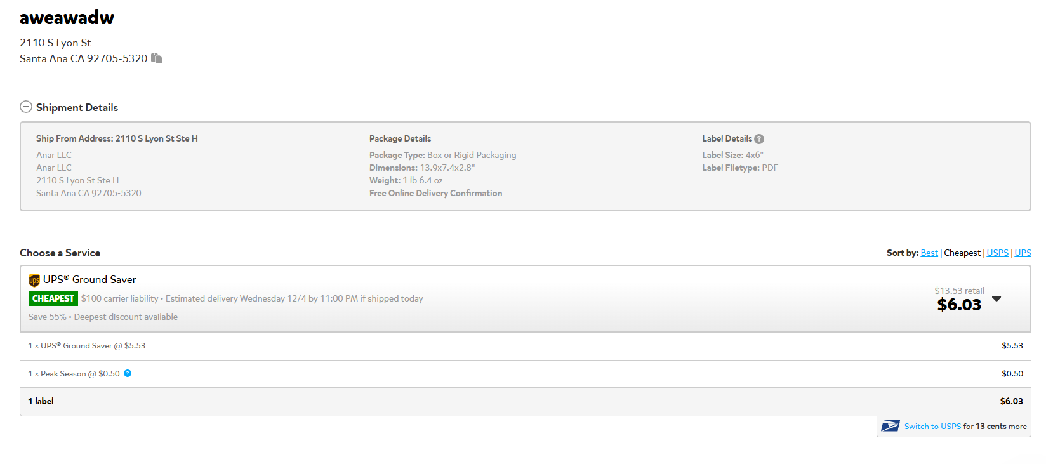Expand the price dropdown arrow beside $6.03
This screenshot has height=464, width=1046.
pyautogui.click(x=996, y=299)
